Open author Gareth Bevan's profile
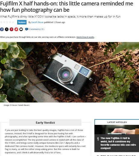This screenshot has height=156, width=139. point(37,22)
